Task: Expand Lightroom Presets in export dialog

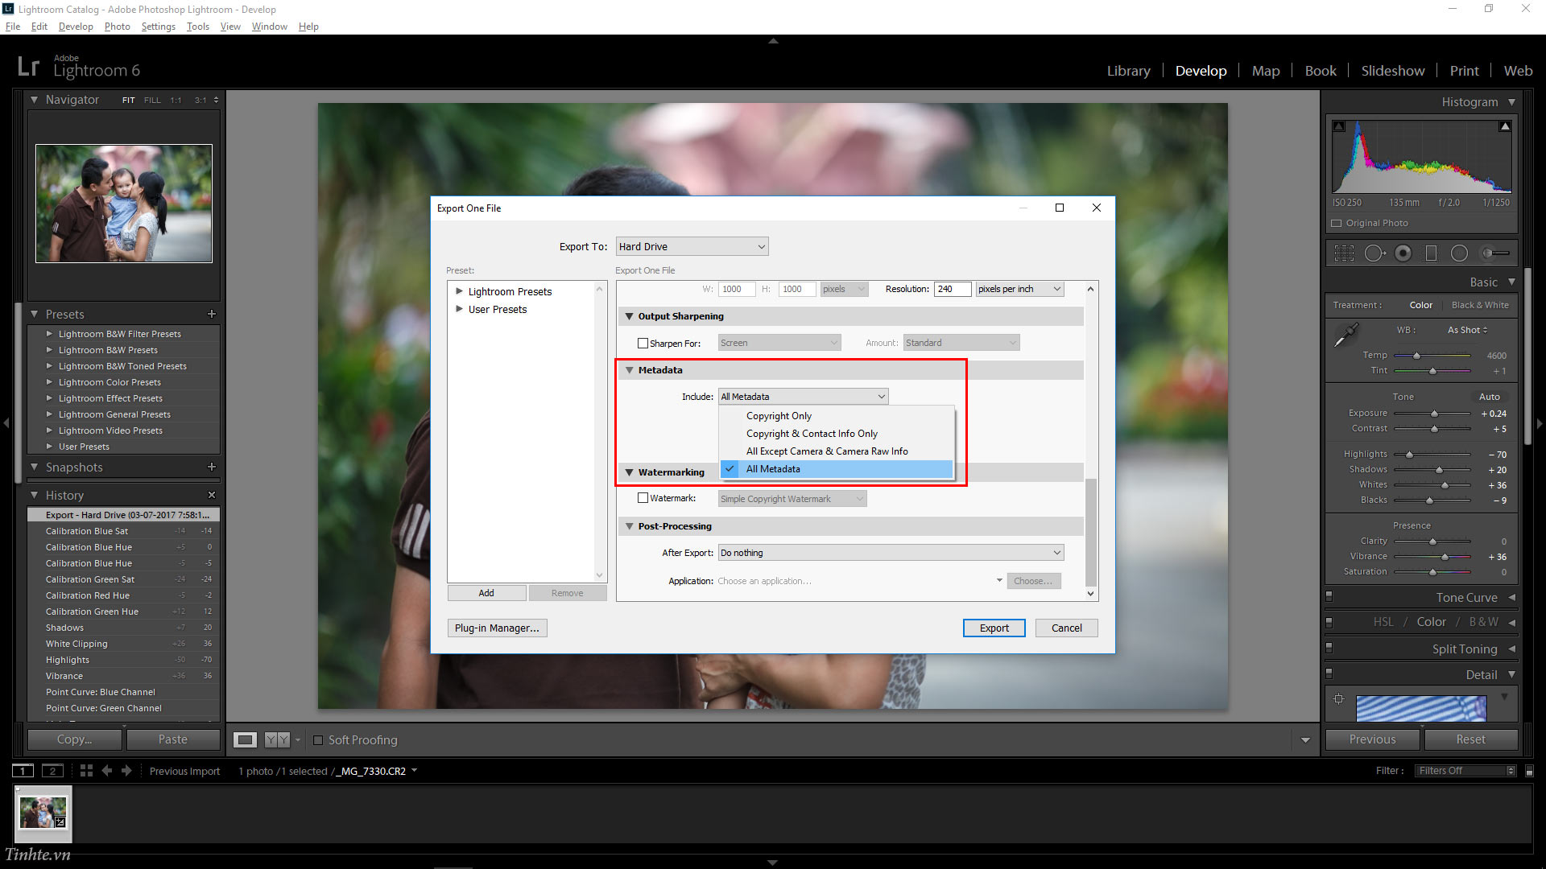Action: pos(460,291)
